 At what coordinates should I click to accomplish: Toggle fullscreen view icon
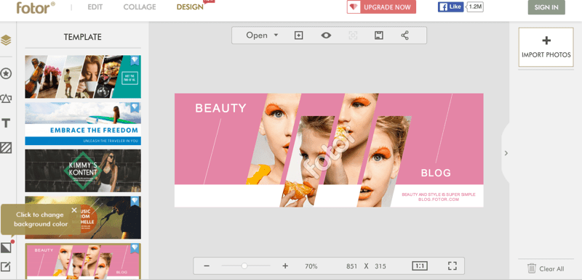click(x=452, y=266)
